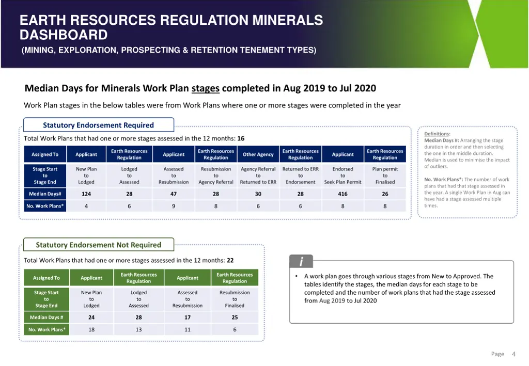The width and height of the screenshot is (529, 366).
Task: Click the work plans count 11
Action: [x=188, y=329]
